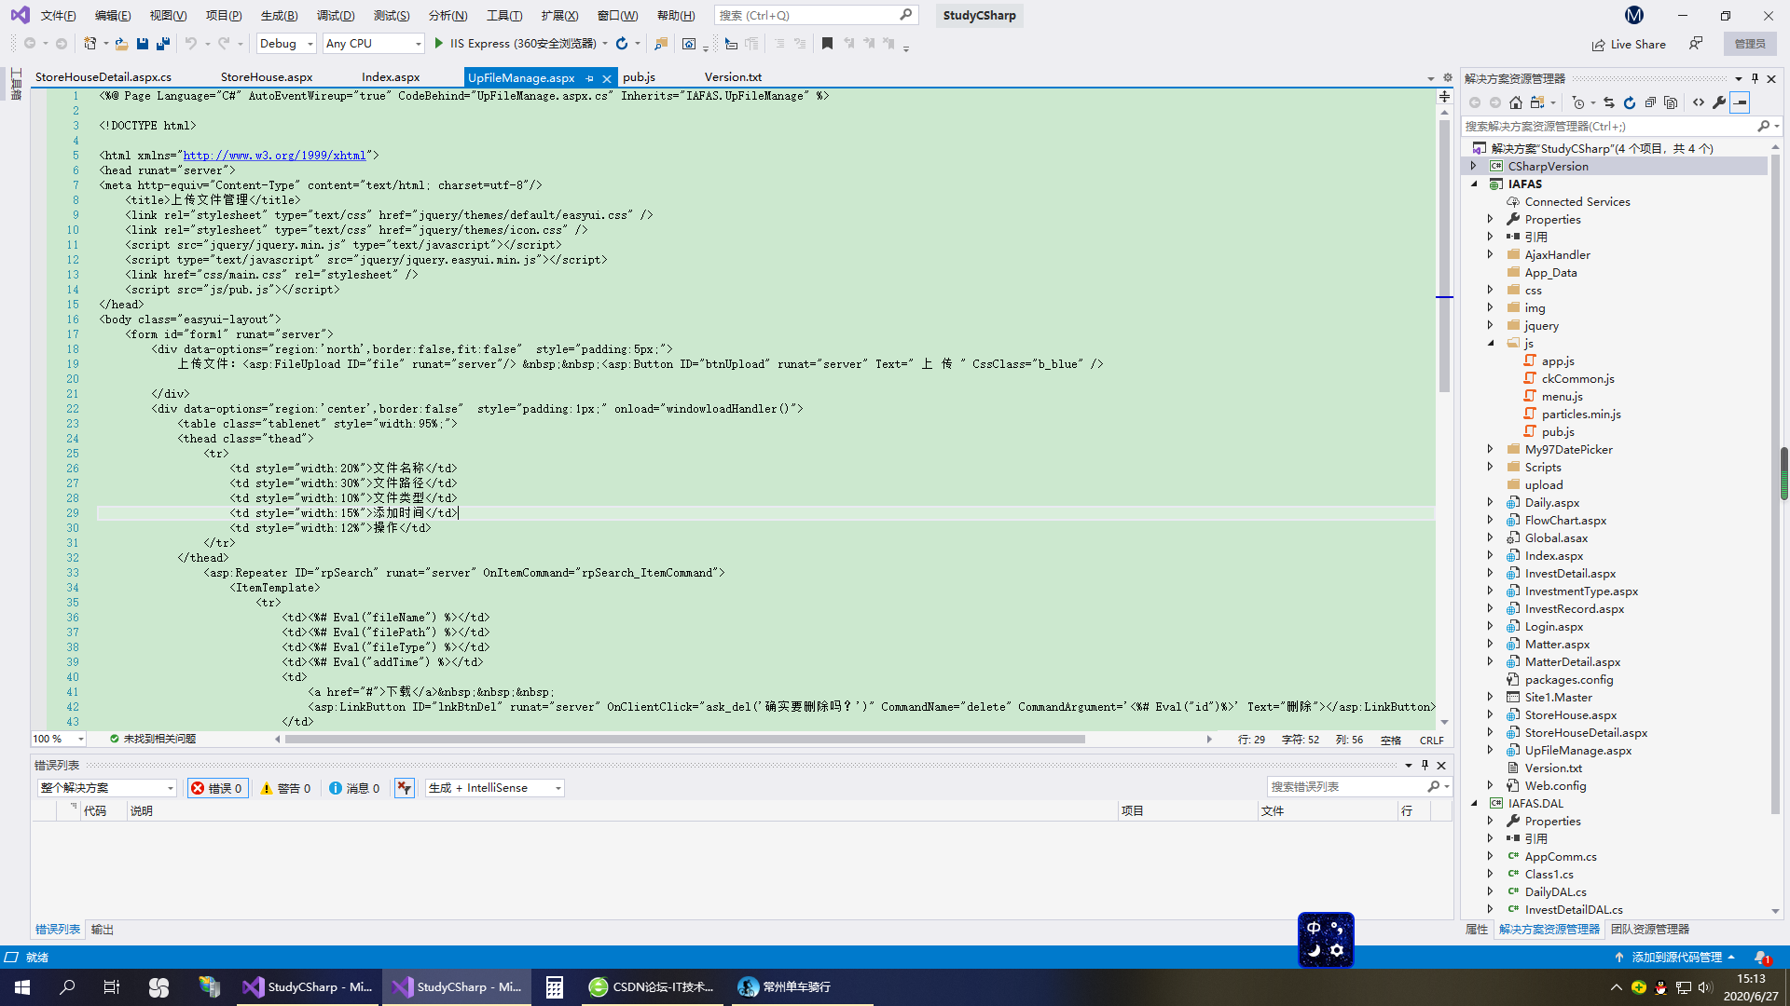
Task: Save the current file with disk icon
Action: pyautogui.click(x=143, y=44)
